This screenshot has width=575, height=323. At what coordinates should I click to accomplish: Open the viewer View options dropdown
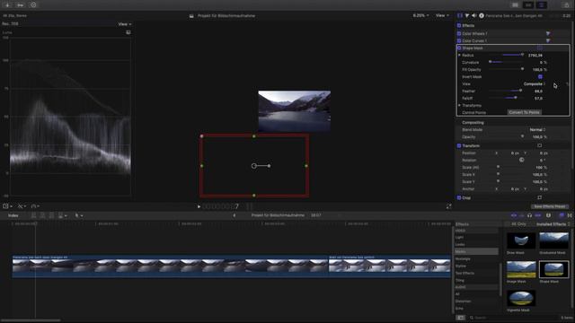click(x=442, y=15)
